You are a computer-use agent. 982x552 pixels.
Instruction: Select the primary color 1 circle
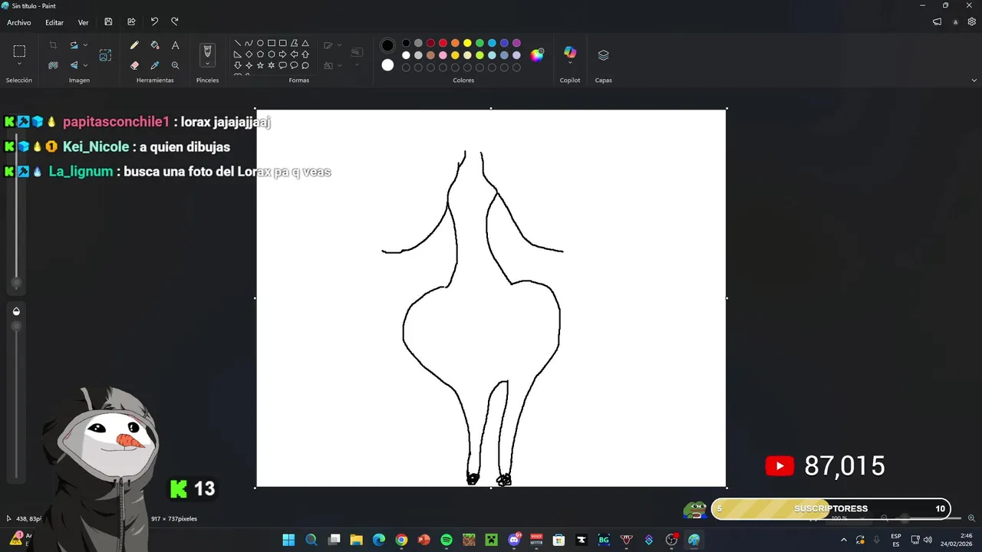(387, 45)
